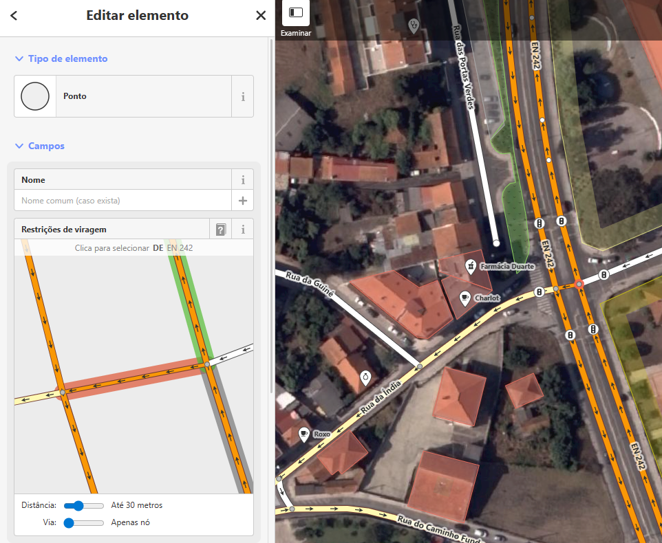Viewport: 662px width, 543px height.
Task: Select the Roxo café marker
Action: (304, 434)
